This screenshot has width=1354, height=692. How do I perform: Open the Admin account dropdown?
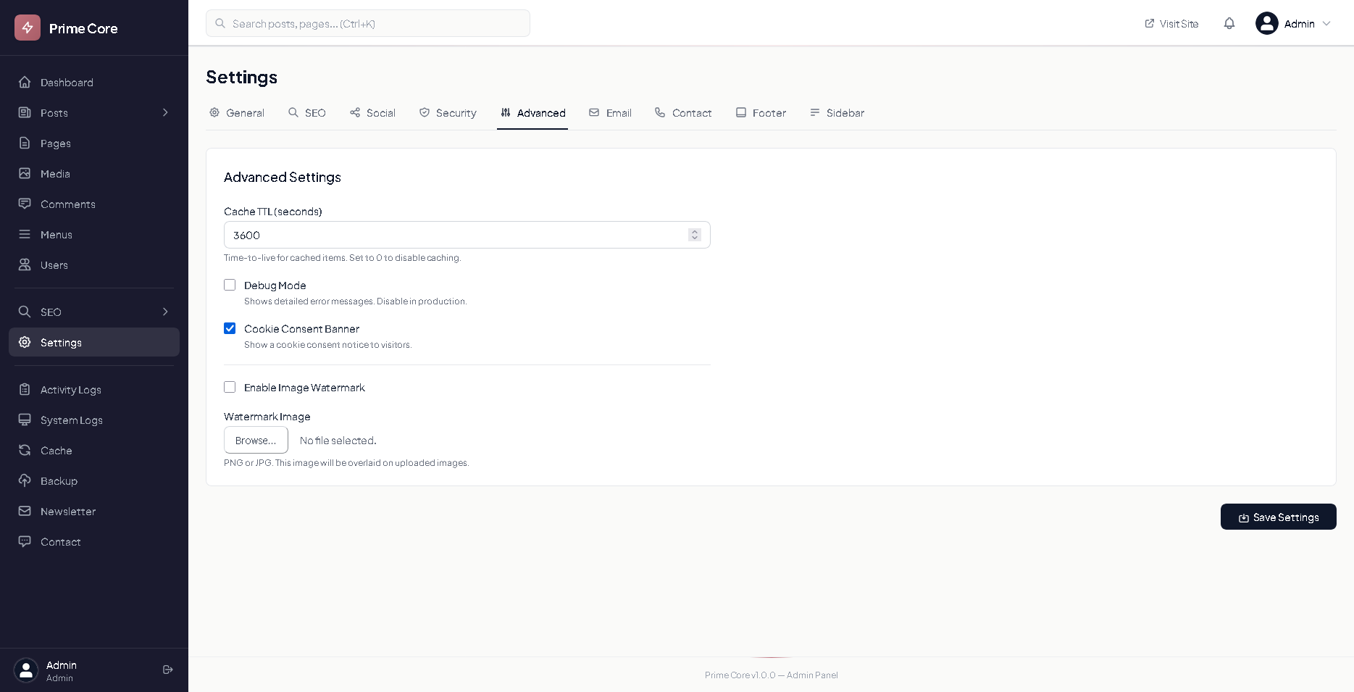1294,24
